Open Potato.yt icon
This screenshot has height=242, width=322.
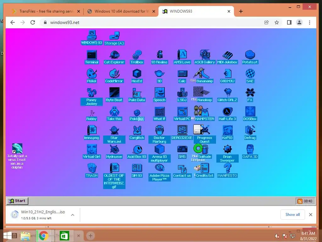(x=250, y=57)
